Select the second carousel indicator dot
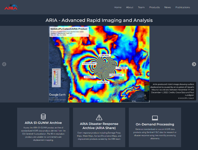This screenshot has width=198, height=150. pyautogui.click(x=100, y=100)
